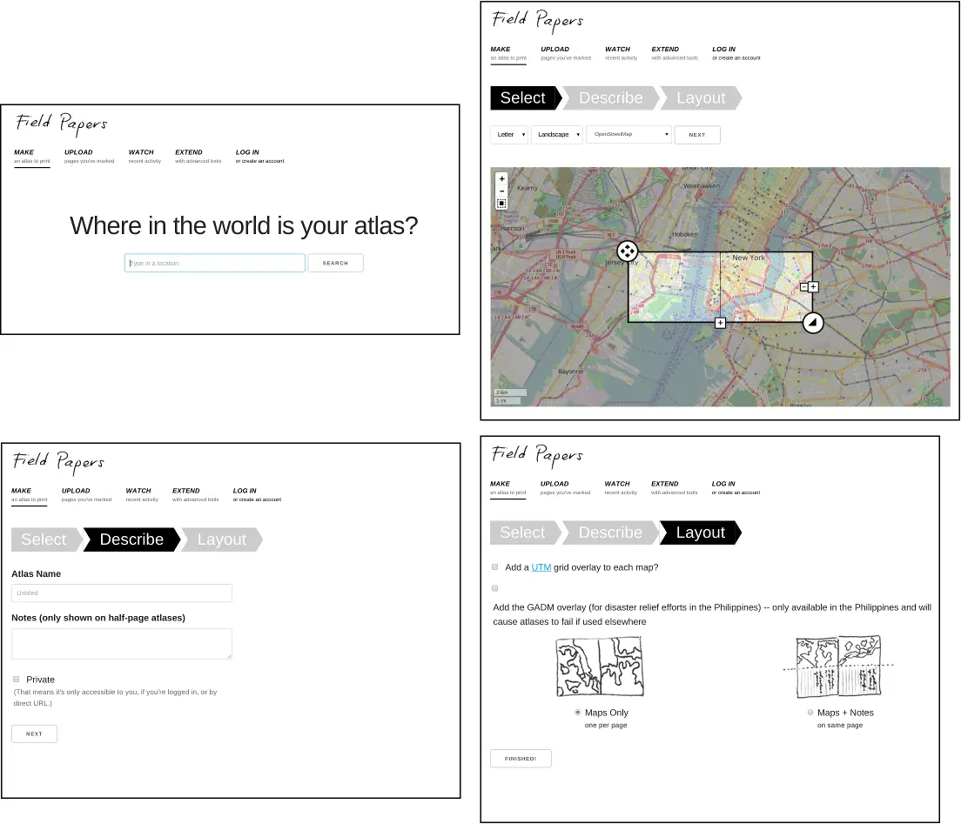
Task: Click the active black Describe step tab
Action: click(x=131, y=539)
